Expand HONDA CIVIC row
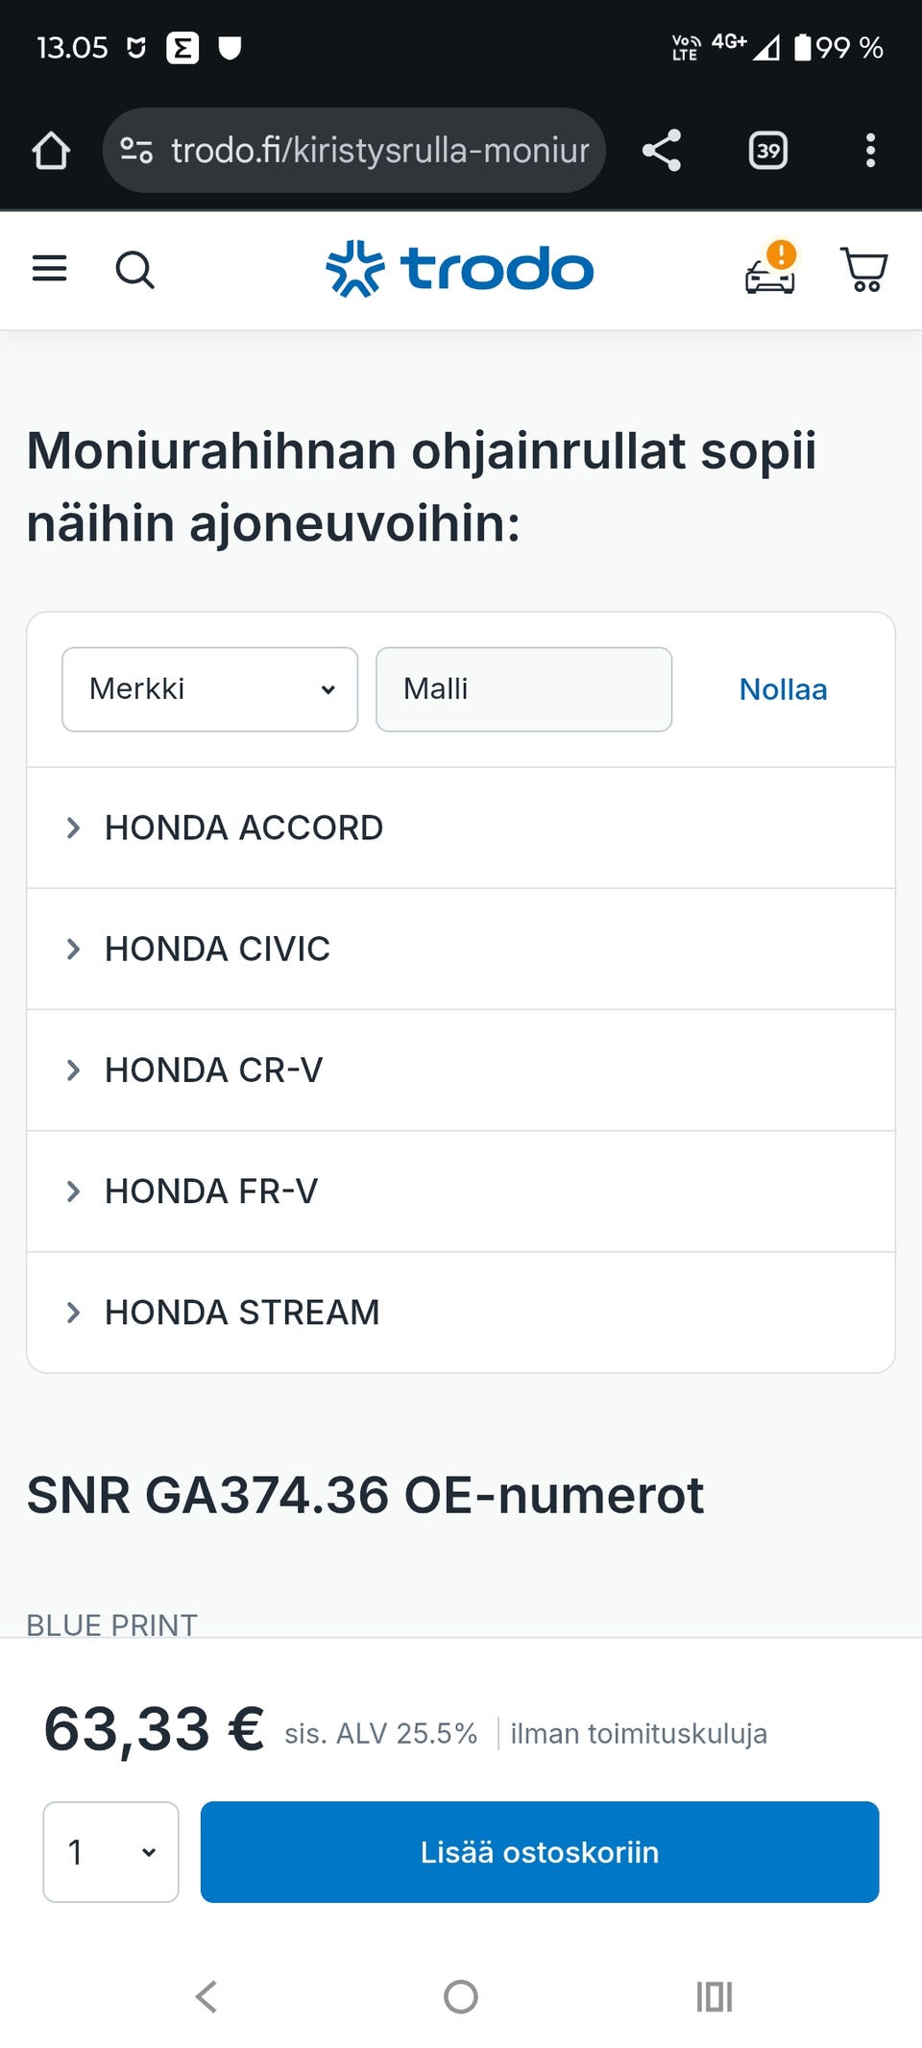The height and width of the screenshot is (2048, 922). point(217,949)
